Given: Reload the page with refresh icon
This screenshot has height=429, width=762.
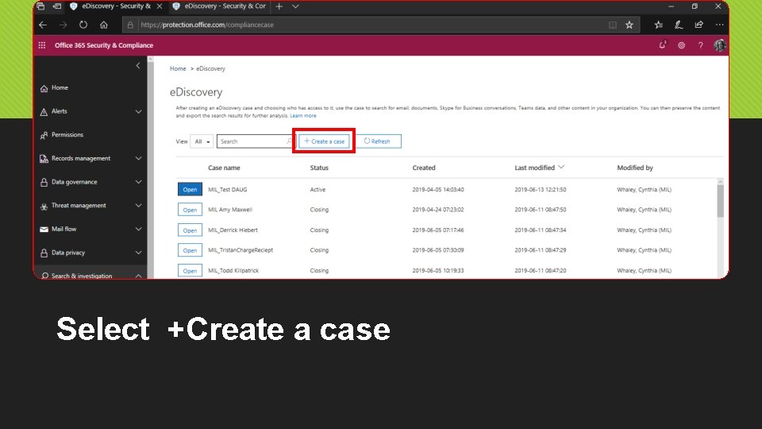Looking at the screenshot, I should (x=83, y=25).
